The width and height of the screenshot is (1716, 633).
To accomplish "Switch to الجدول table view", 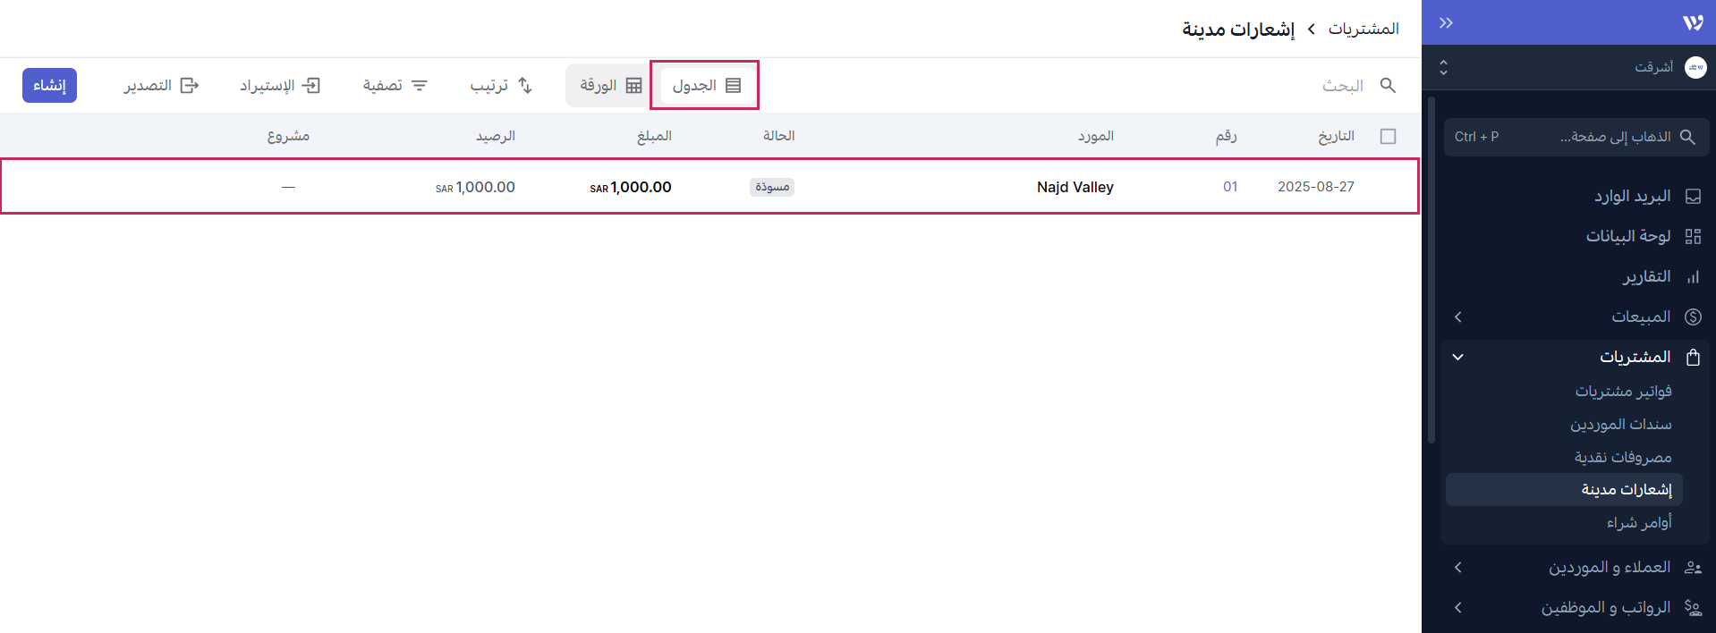I will pos(706,85).
